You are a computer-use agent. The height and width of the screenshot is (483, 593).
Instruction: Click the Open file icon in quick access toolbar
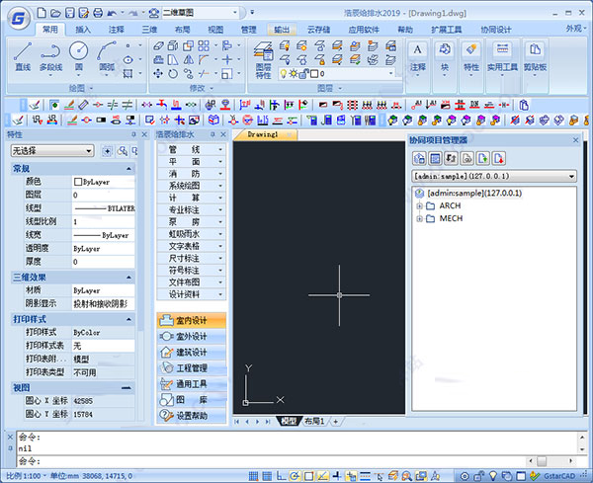point(55,13)
